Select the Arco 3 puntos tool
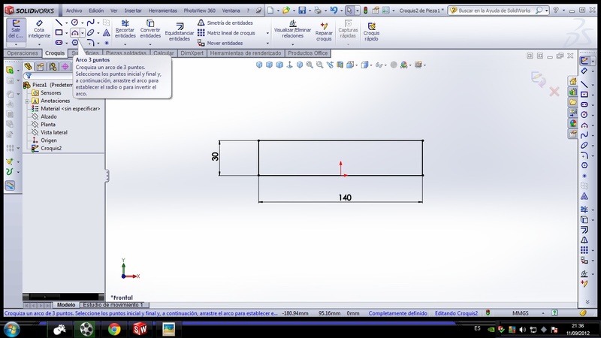601x338 pixels. 74,33
